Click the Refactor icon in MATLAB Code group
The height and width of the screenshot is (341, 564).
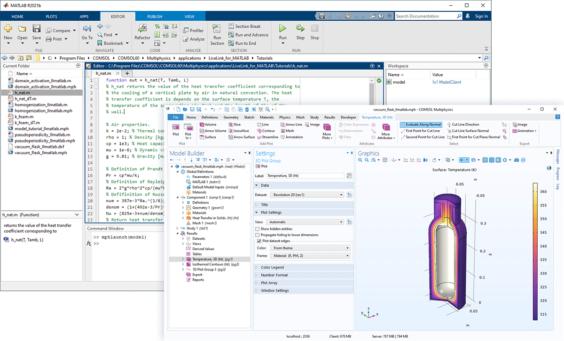tap(142, 29)
